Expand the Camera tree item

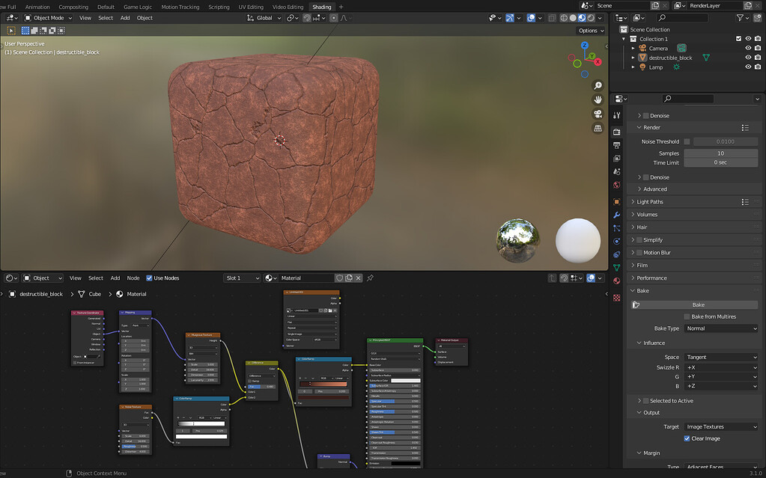coord(633,49)
